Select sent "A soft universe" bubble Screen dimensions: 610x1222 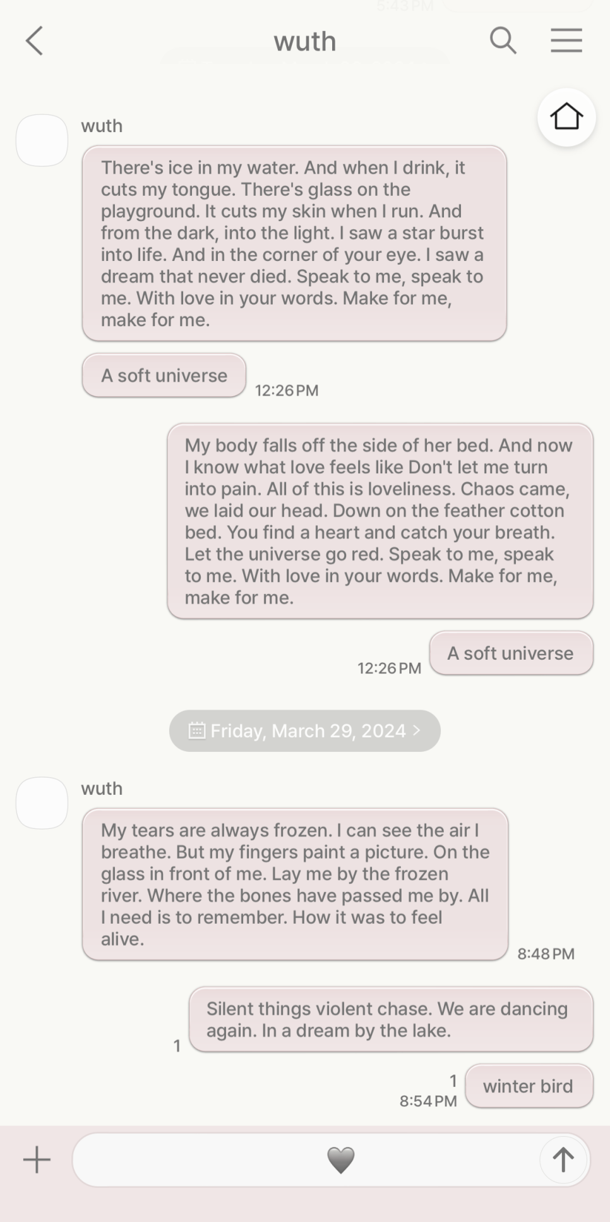[511, 653]
